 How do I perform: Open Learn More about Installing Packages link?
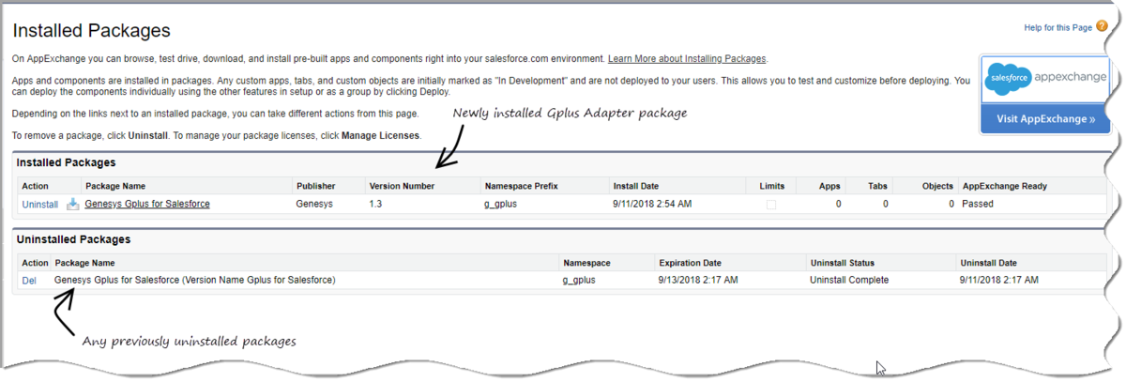(688, 59)
